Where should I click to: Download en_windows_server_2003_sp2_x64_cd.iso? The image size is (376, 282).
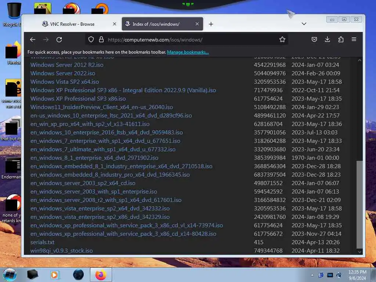[x=83, y=183]
